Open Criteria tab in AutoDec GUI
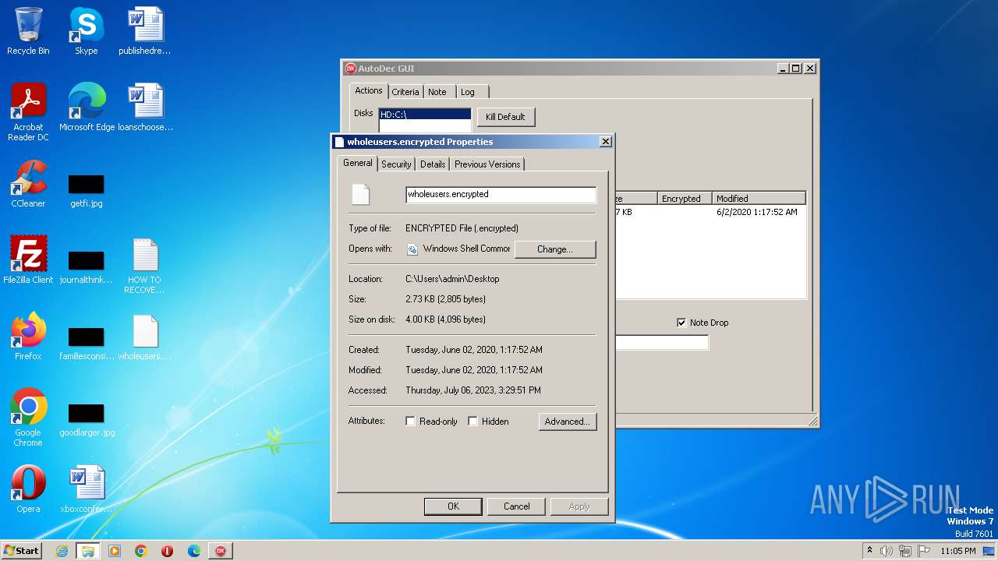 point(405,92)
